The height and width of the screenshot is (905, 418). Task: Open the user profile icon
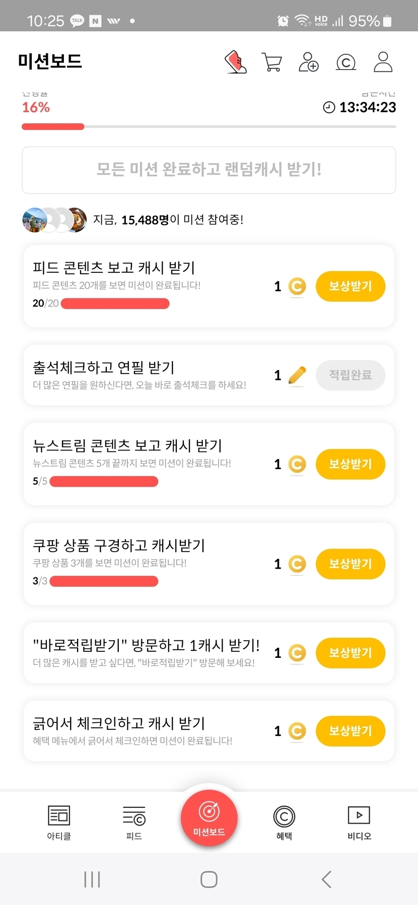pos(383,62)
